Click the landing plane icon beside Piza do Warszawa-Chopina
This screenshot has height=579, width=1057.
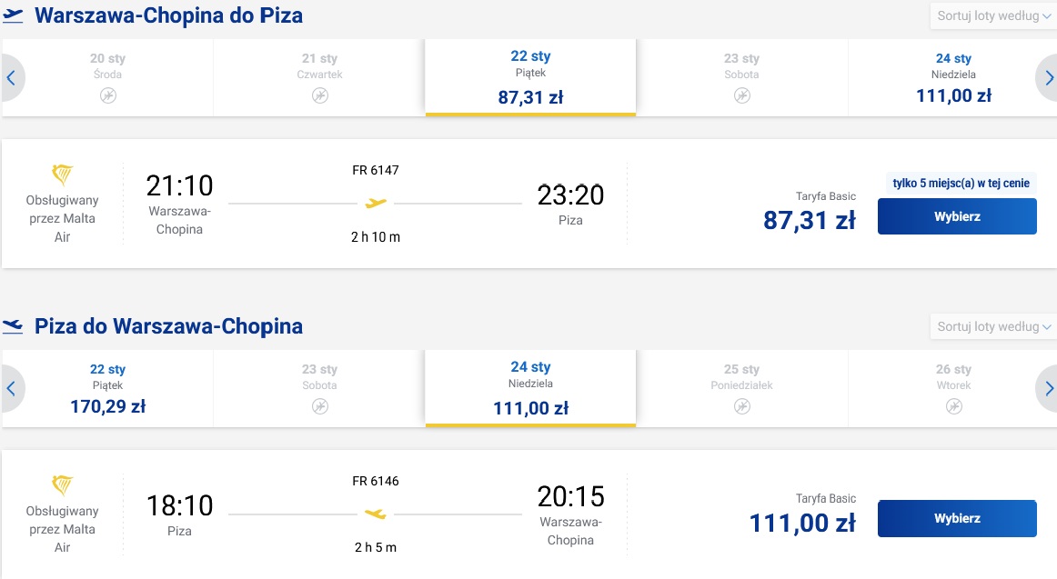pyautogui.click(x=12, y=325)
